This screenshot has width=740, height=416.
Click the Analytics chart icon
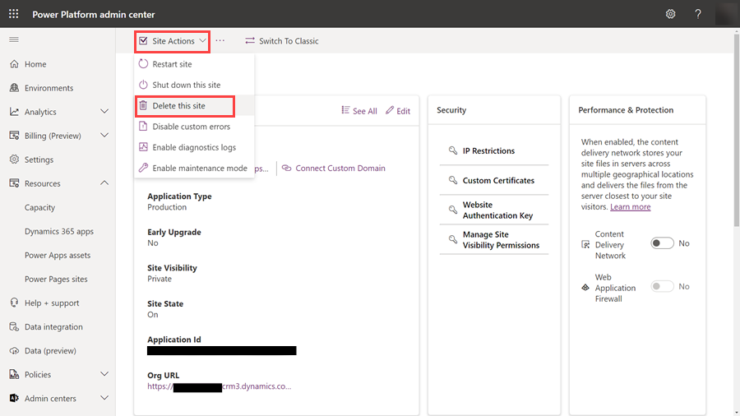pyautogui.click(x=14, y=112)
